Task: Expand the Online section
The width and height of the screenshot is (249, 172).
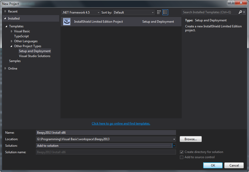Action: (5, 68)
